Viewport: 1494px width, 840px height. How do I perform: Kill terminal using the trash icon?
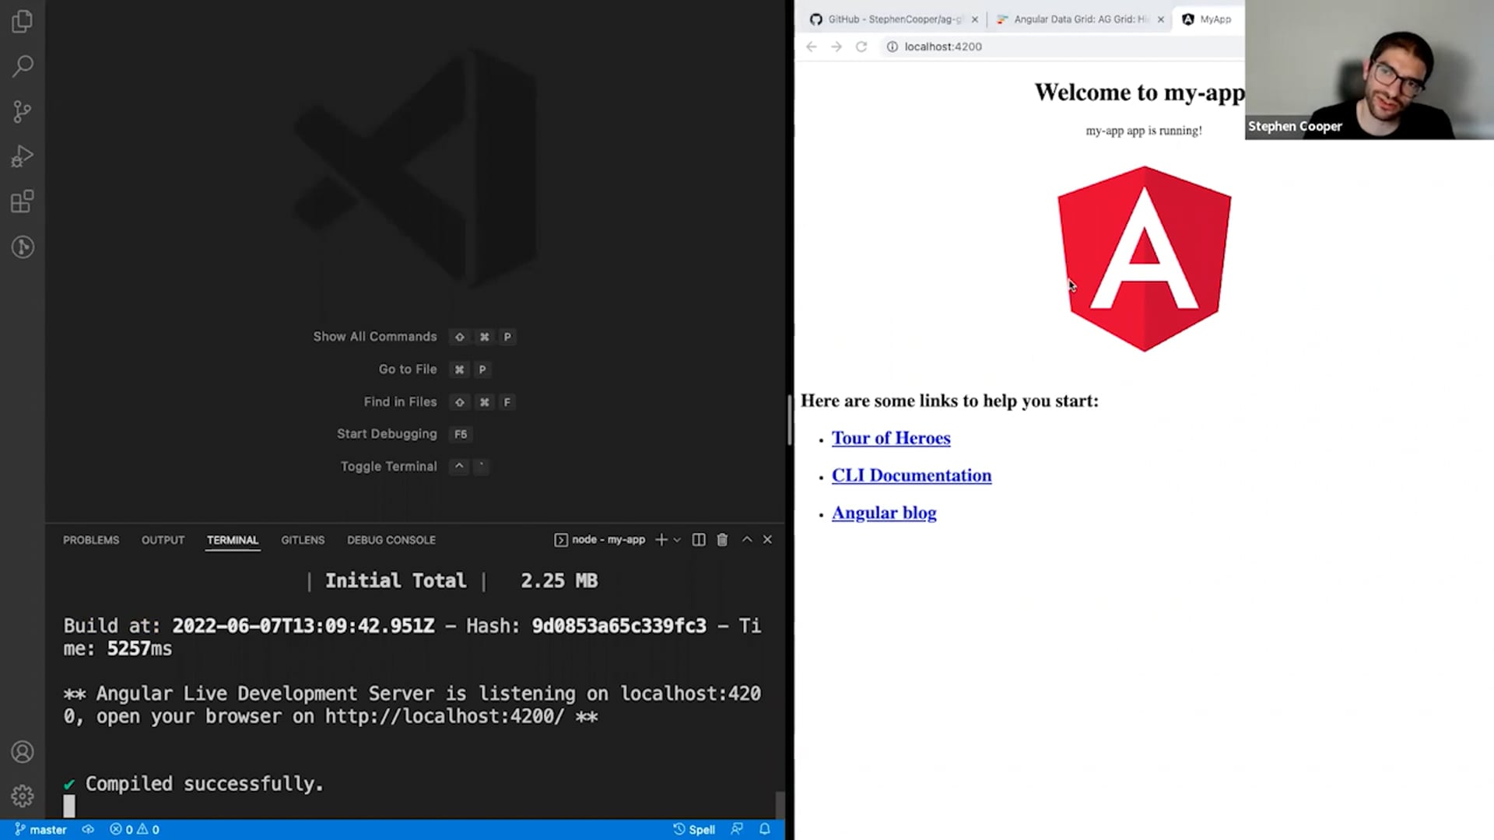pyautogui.click(x=722, y=540)
